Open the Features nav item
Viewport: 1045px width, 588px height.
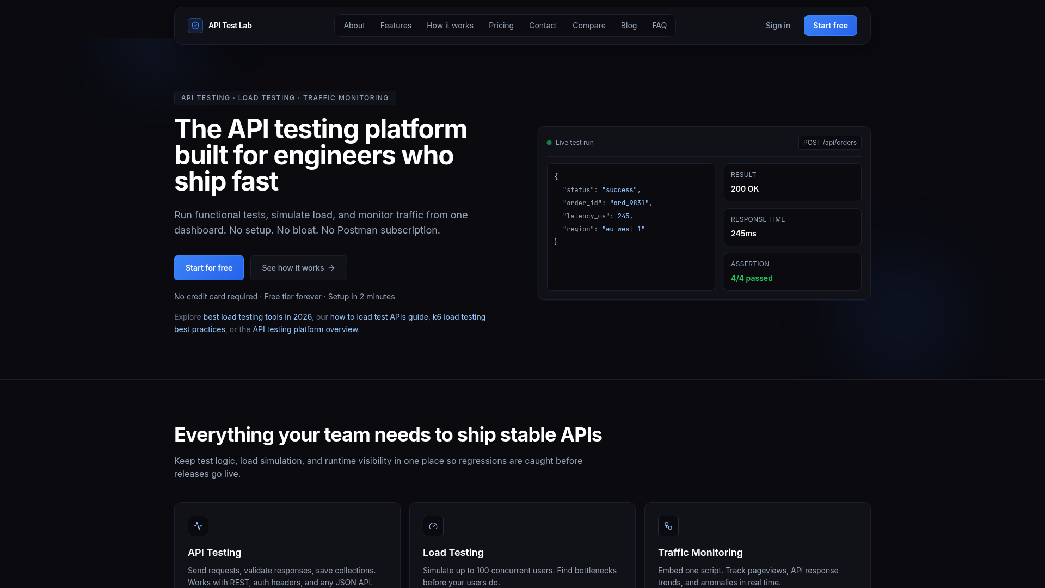point(396,26)
